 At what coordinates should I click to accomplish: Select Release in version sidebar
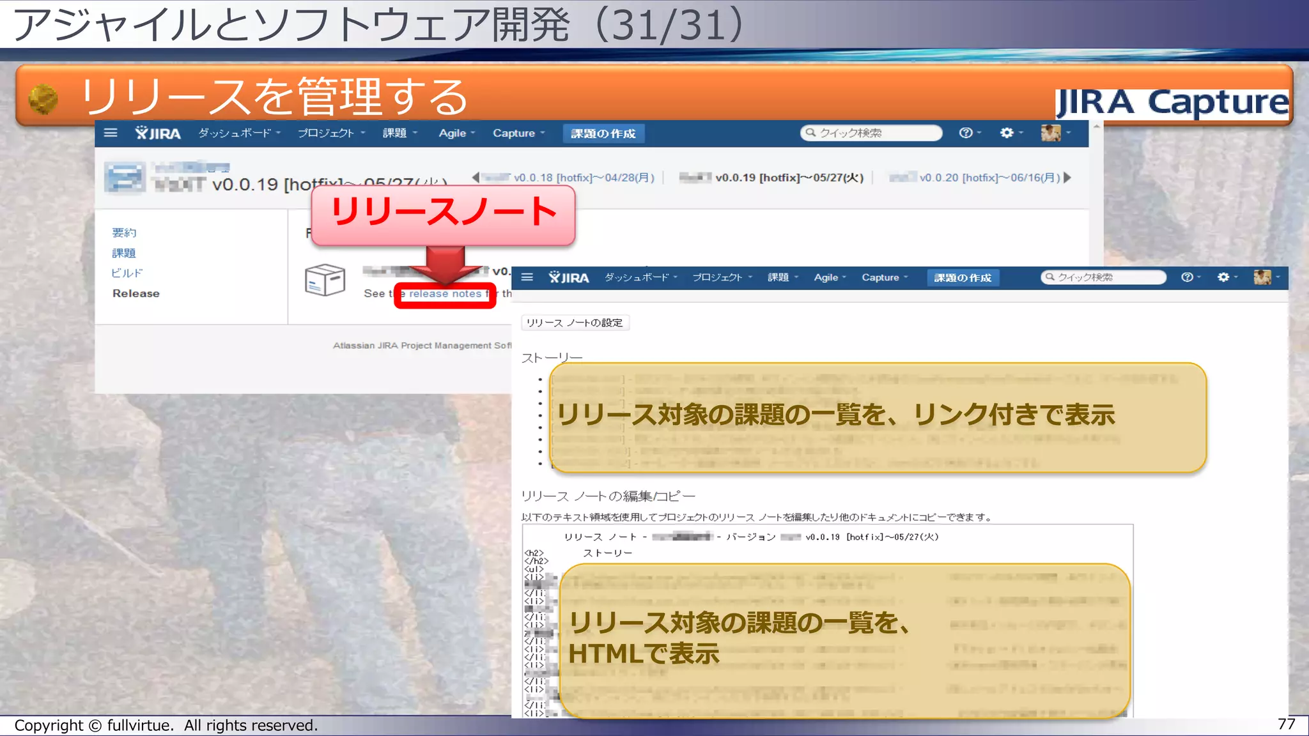click(136, 293)
